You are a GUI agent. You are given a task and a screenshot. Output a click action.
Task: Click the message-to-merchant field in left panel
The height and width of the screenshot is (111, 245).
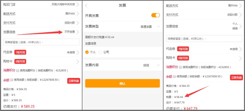point(41,42)
